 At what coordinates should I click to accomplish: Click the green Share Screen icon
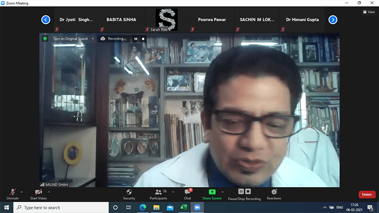click(x=212, y=192)
